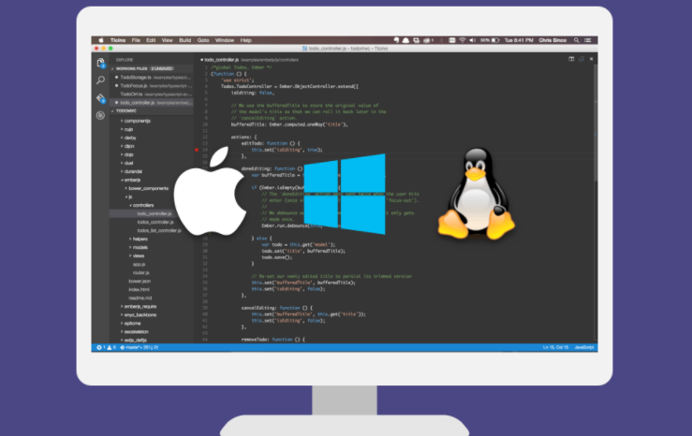Open TodoStorage.ts in Working Files
This screenshot has height=436, width=692.
tap(152, 77)
